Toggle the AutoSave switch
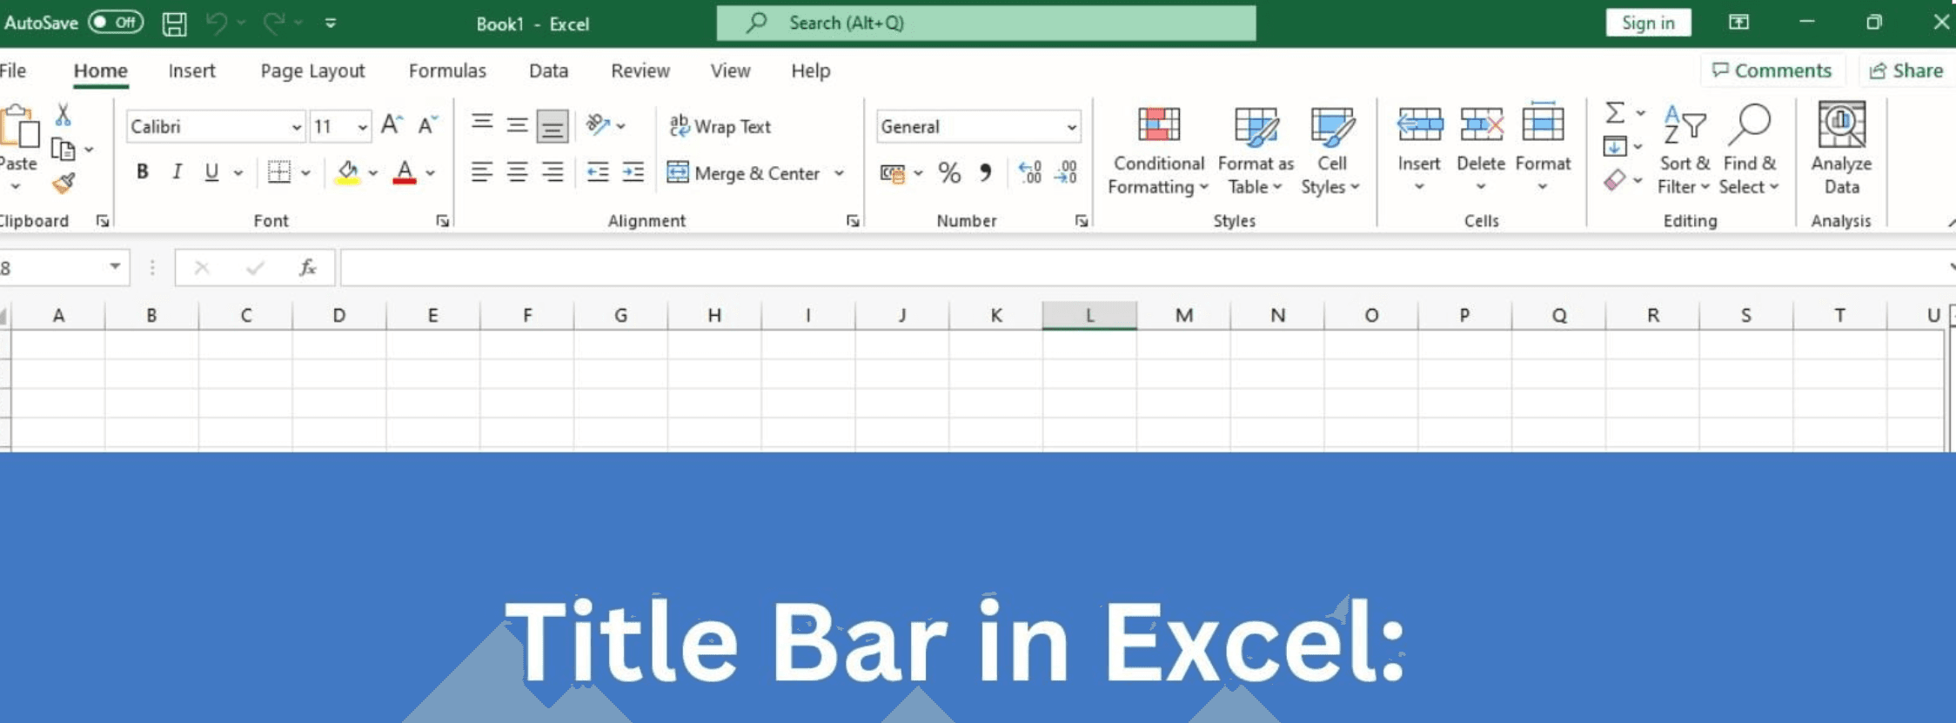The height and width of the screenshot is (723, 1956). click(x=116, y=23)
